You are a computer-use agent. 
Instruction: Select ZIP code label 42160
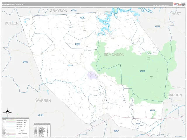tap(153, 111)
